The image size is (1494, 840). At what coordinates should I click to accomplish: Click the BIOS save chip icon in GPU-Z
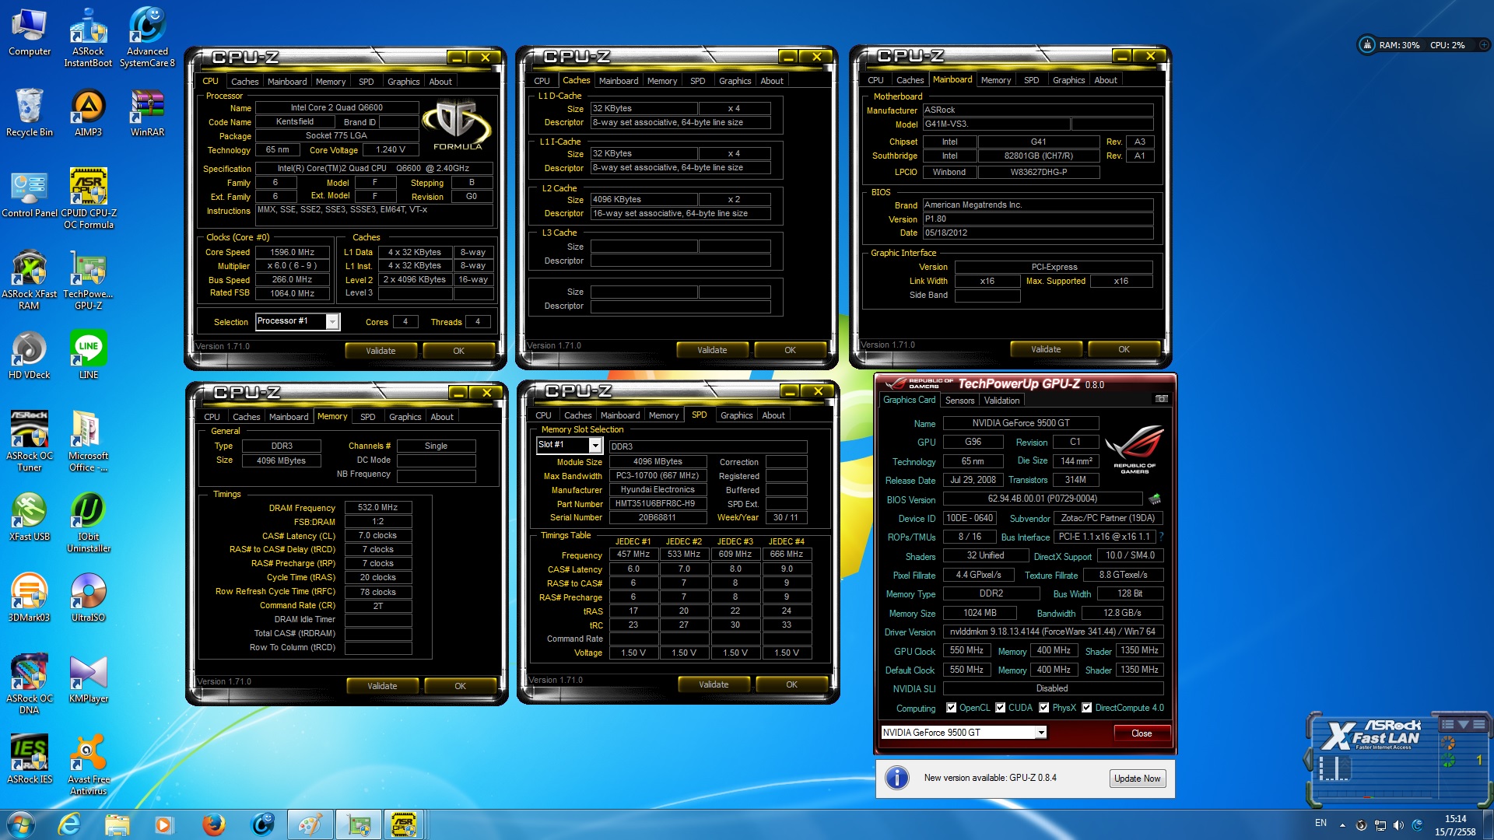[1155, 499]
